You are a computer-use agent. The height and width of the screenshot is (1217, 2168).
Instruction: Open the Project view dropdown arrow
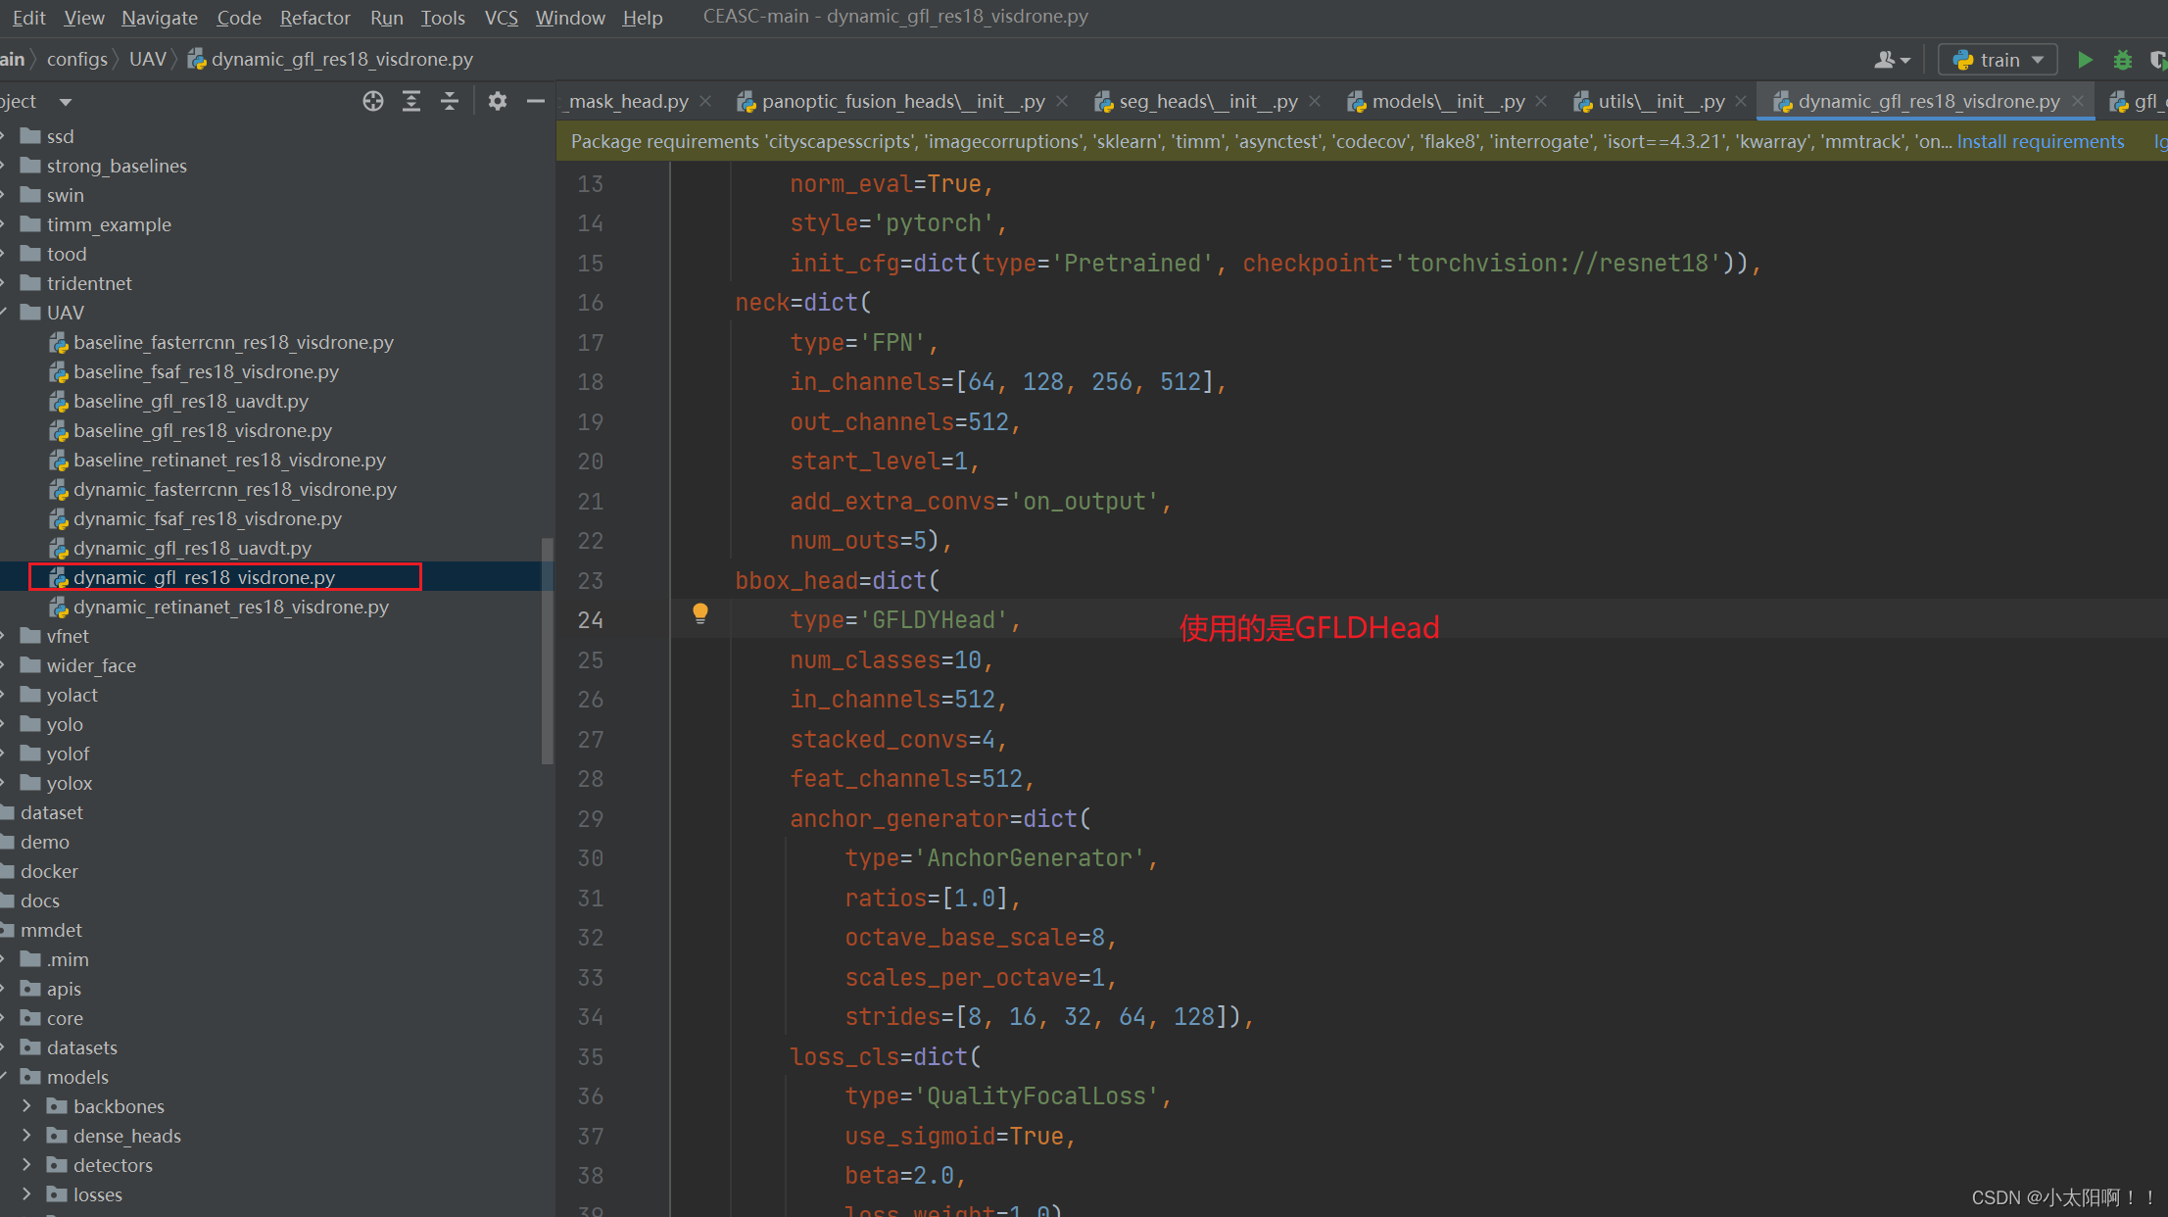(66, 102)
